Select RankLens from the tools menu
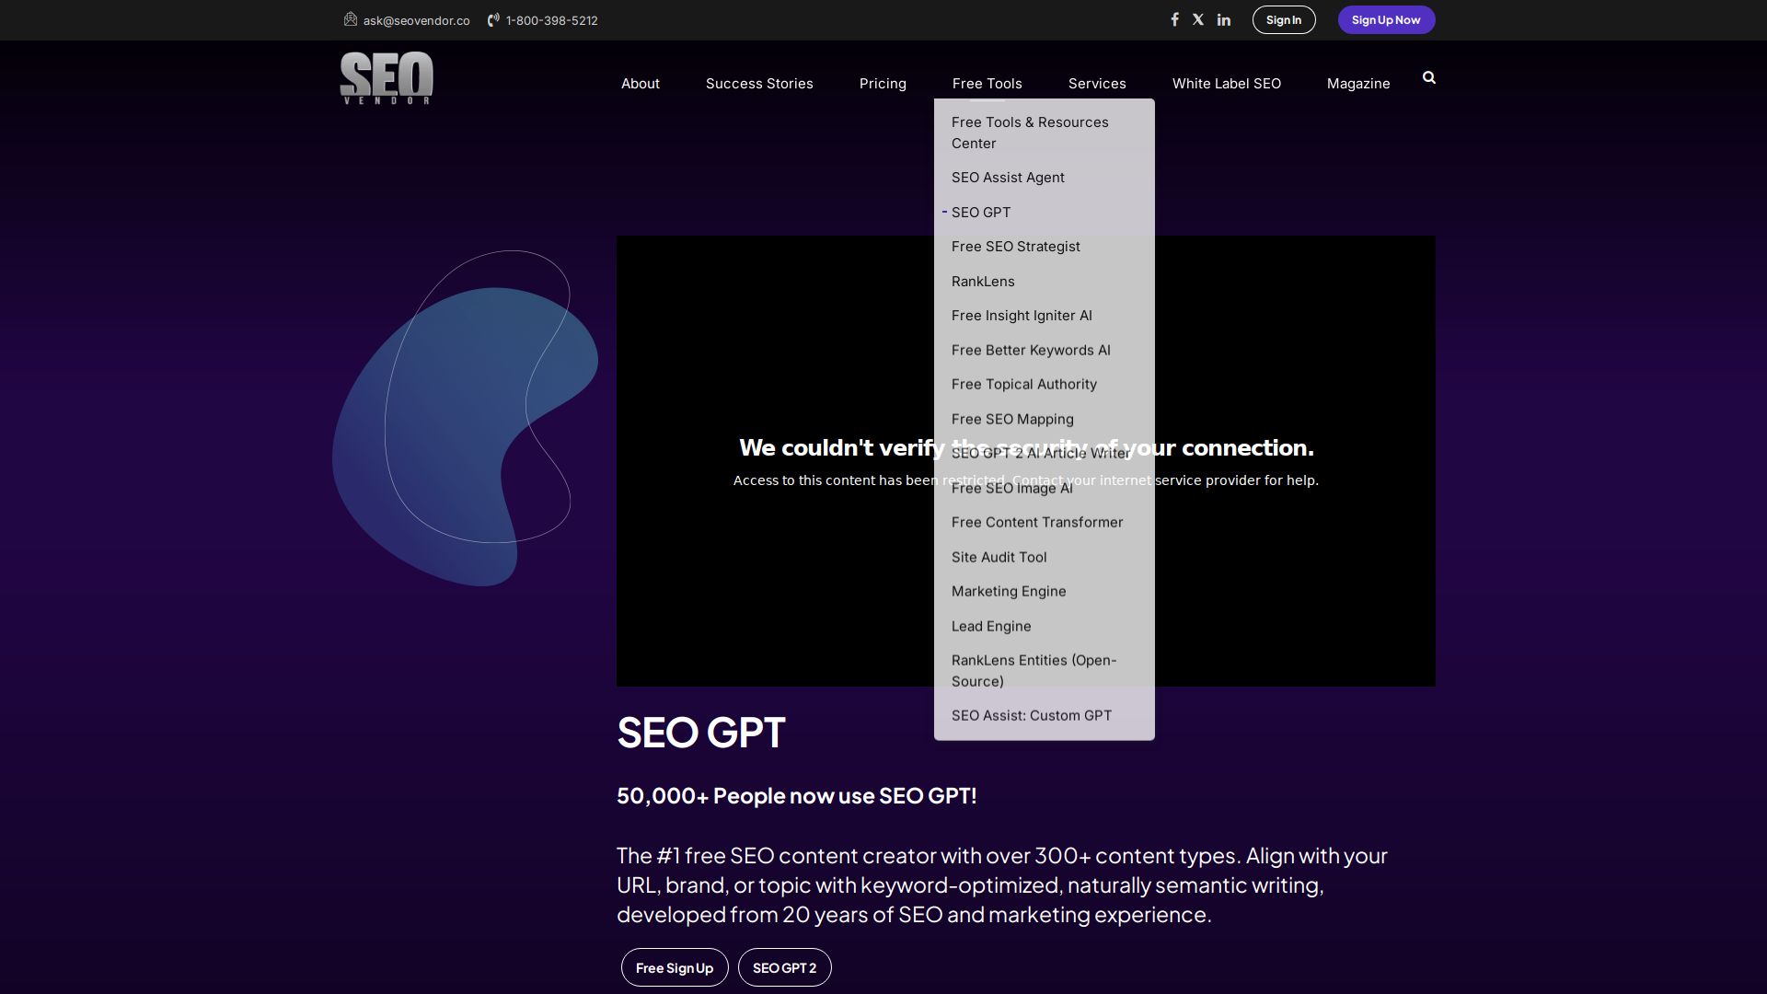The width and height of the screenshot is (1767, 994). click(x=984, y=281)
